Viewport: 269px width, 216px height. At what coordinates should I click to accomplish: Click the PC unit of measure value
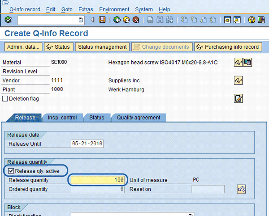click(x=196, y=180)
